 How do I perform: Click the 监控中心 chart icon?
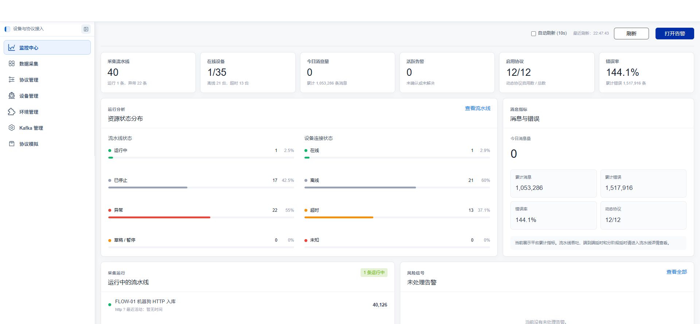pos(12,47)
